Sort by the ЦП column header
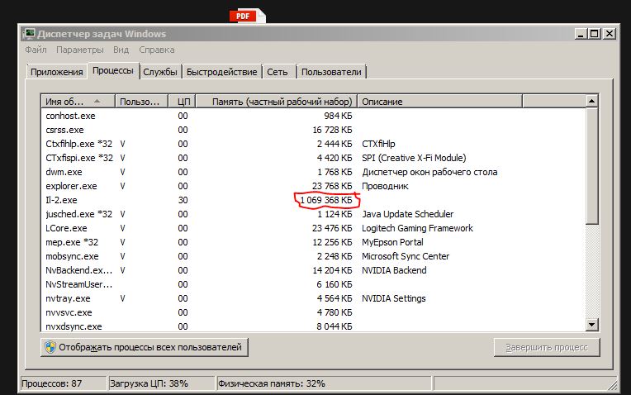The width and height of the screenshot is (631, 395). pyautogui.click(x=182, y=102)
